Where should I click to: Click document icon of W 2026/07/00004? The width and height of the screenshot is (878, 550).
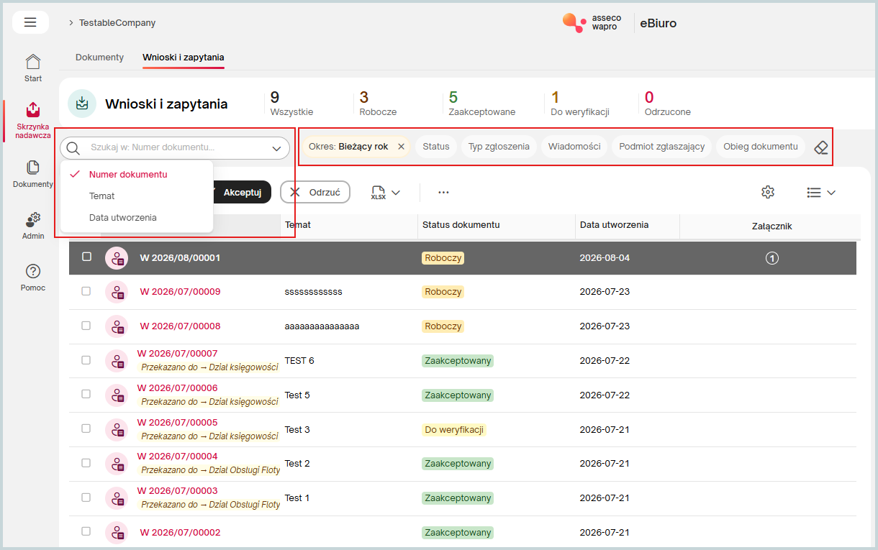pos(117,464)
